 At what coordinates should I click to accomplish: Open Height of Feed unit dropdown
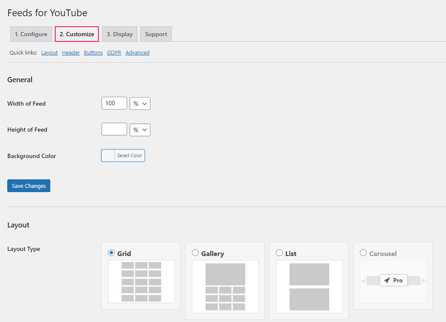tap(140, 130)
